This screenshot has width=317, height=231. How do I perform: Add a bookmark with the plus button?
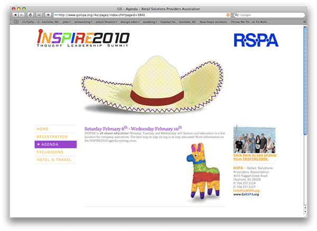click(x=48, y=15)
